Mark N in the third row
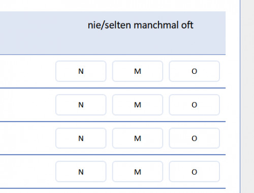This screenshot has height=193, width=254. tap(81, 139)
